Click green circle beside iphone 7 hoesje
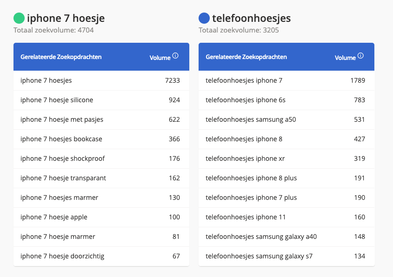 (19, 18)
